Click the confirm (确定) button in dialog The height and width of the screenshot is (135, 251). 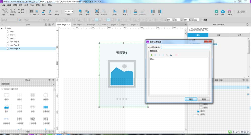click(191, 99)
